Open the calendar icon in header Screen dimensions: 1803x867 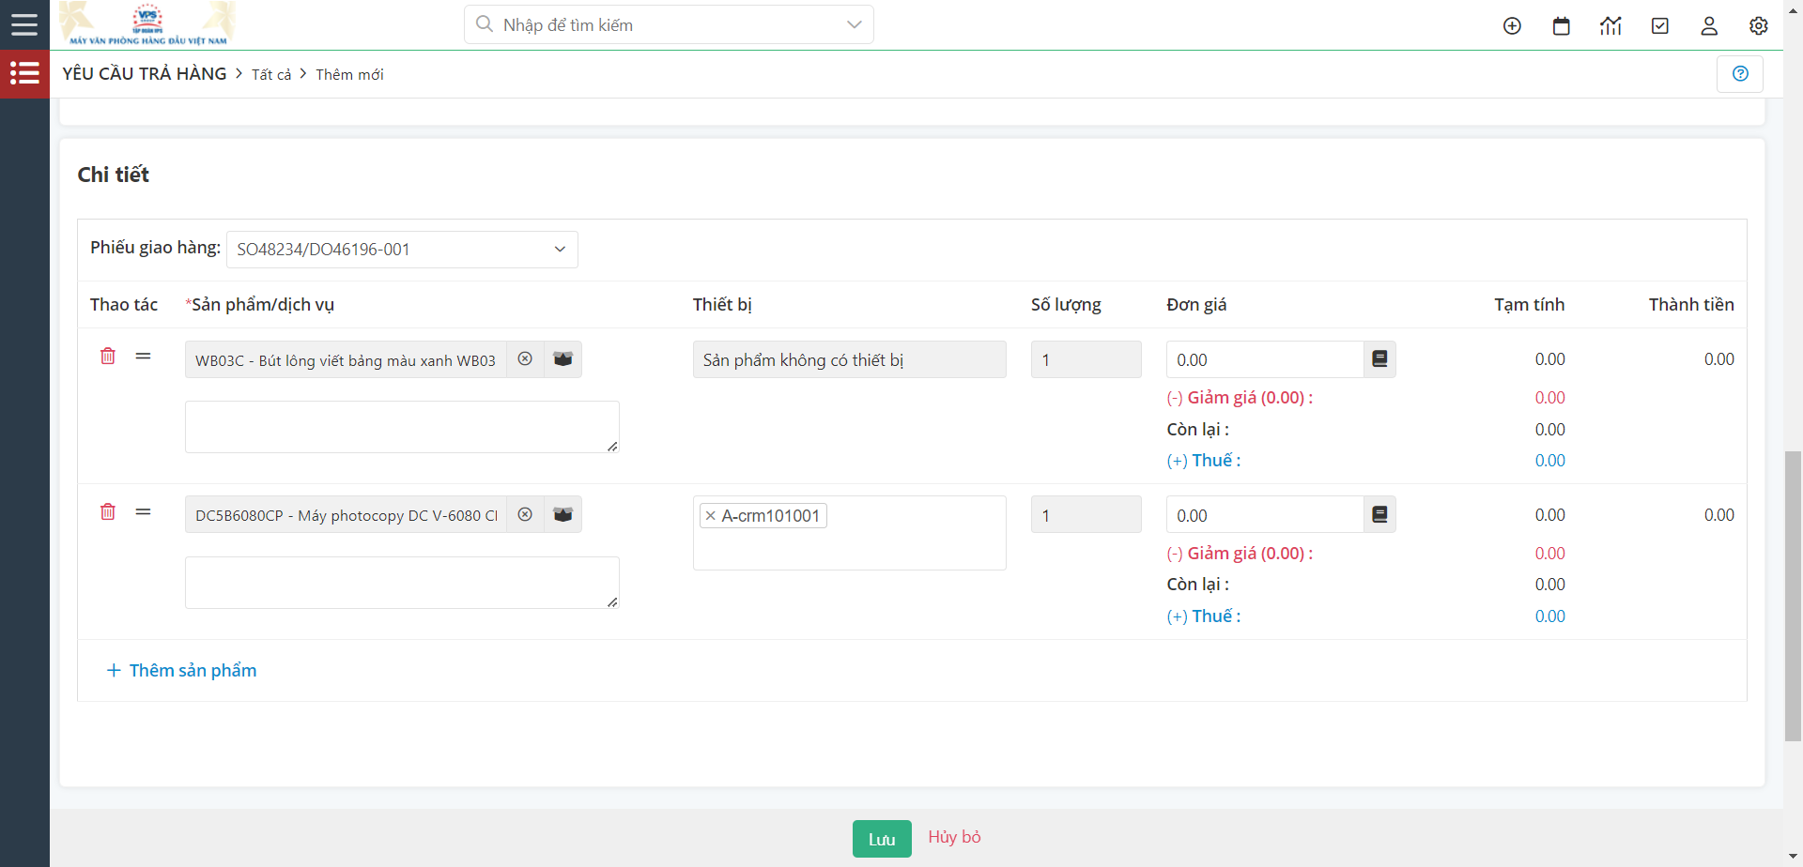(x=1562, y=26)
